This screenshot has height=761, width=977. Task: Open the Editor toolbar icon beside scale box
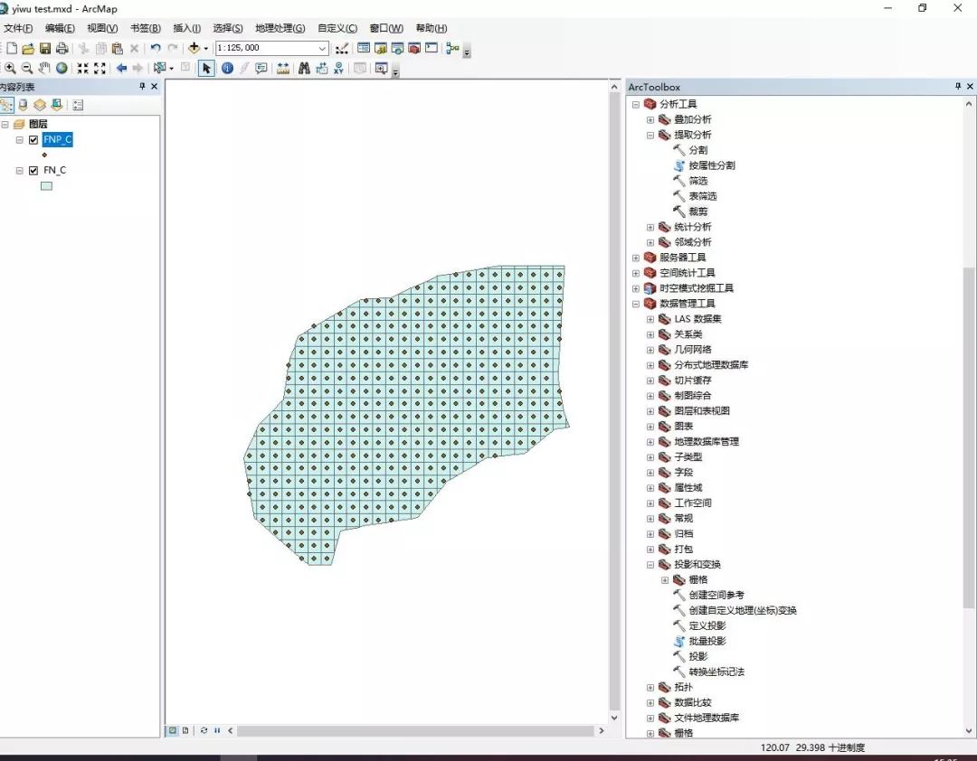[x=341, y=48]
